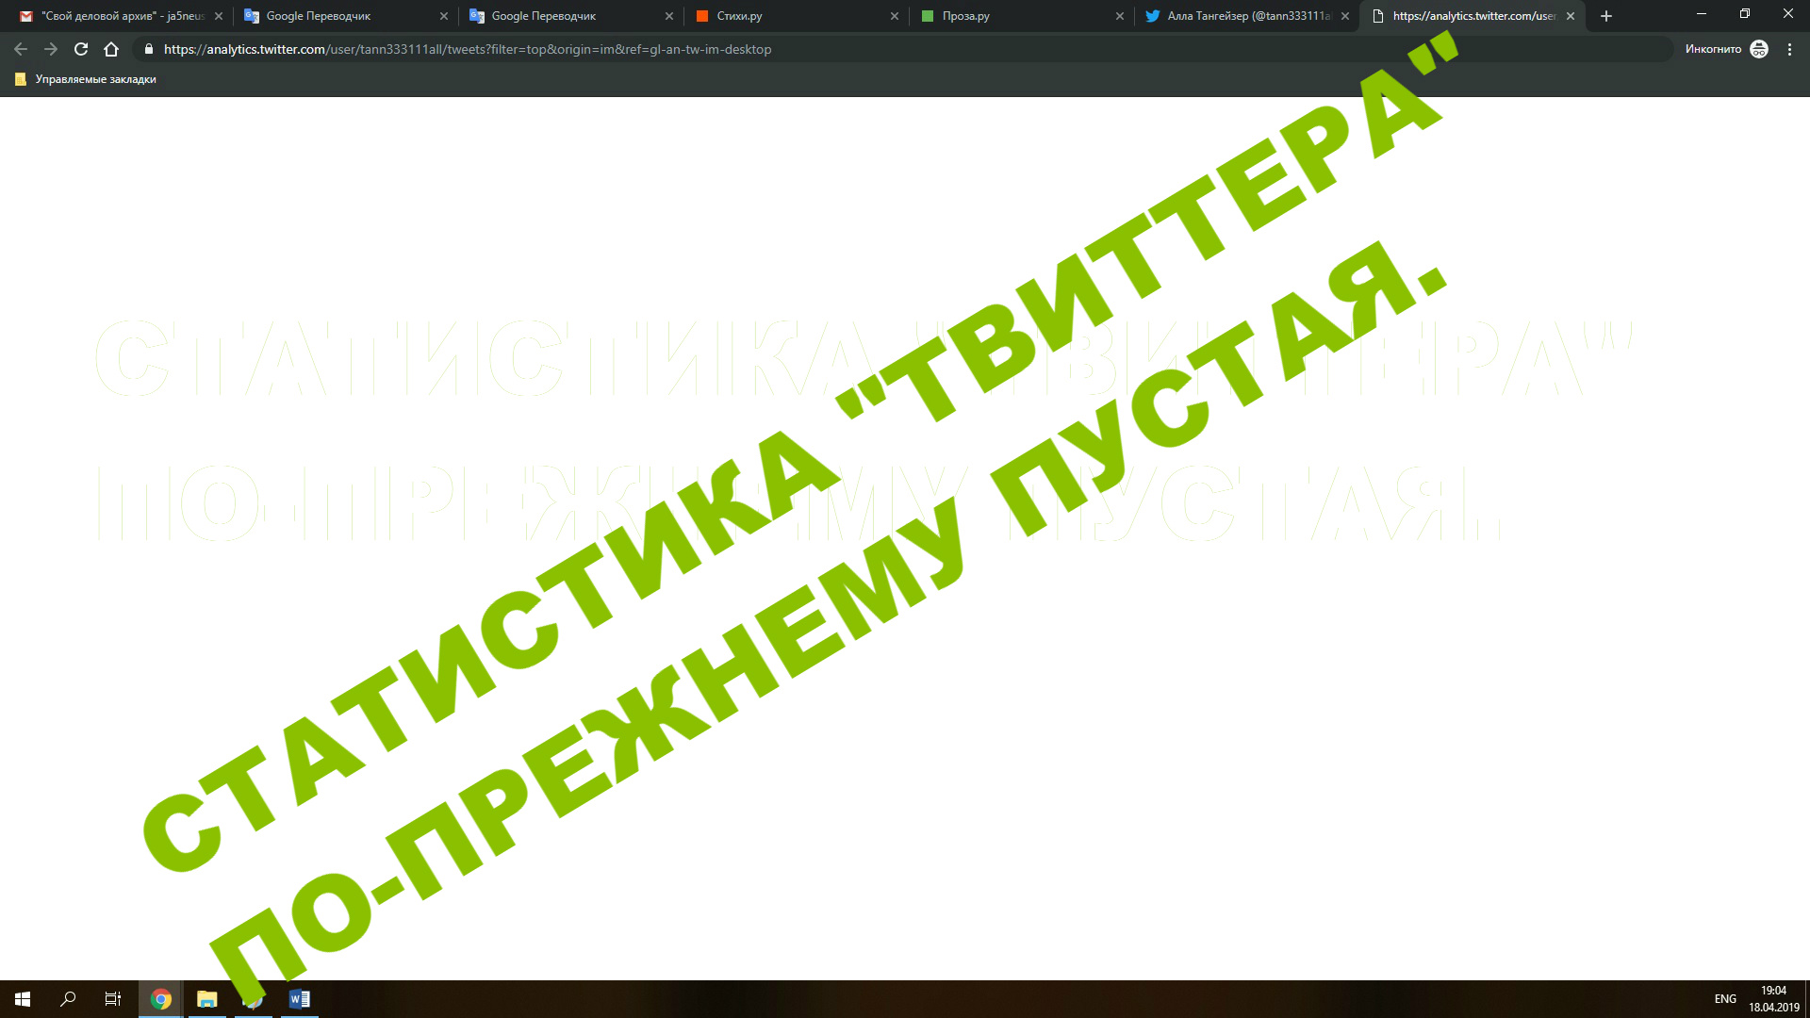Reload the analytics page
The width and height of the screenshot is (1810, 1018).
tap(81, 49)
